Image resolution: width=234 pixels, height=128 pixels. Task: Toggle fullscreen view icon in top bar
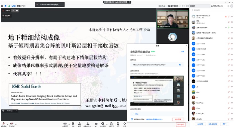[x=184, y=6]
